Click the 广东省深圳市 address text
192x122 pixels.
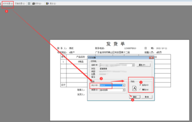click(x=112, y=52)
